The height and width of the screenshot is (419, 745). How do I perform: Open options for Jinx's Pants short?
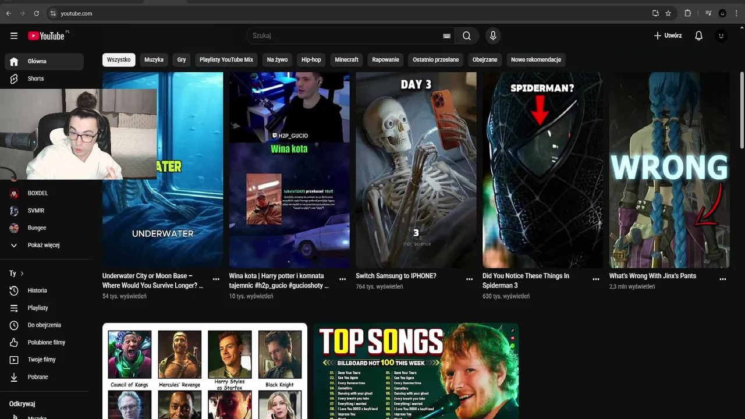tap(723, 279)
